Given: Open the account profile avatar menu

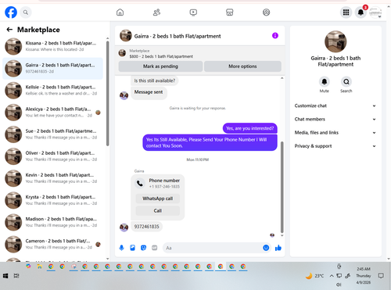Looking at the screenshot, I should click(375, 13).
